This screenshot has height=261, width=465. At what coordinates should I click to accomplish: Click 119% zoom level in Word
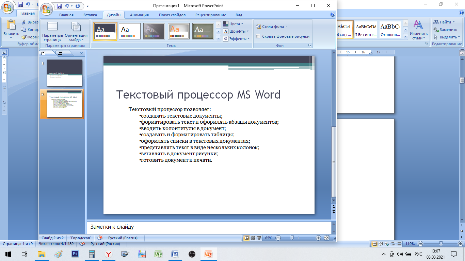click(x=410, y=244)
